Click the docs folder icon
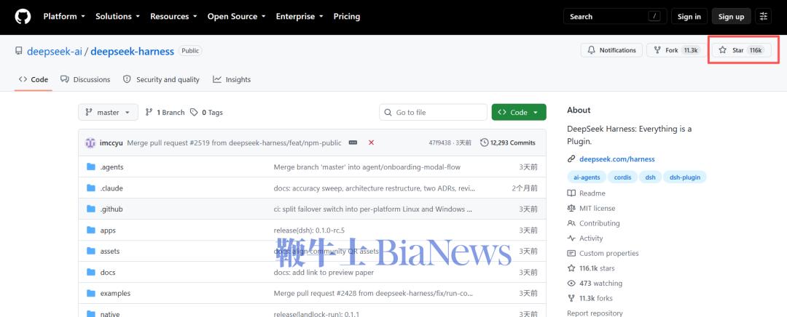The image size is (787, 317). click(x=91, y=273)
